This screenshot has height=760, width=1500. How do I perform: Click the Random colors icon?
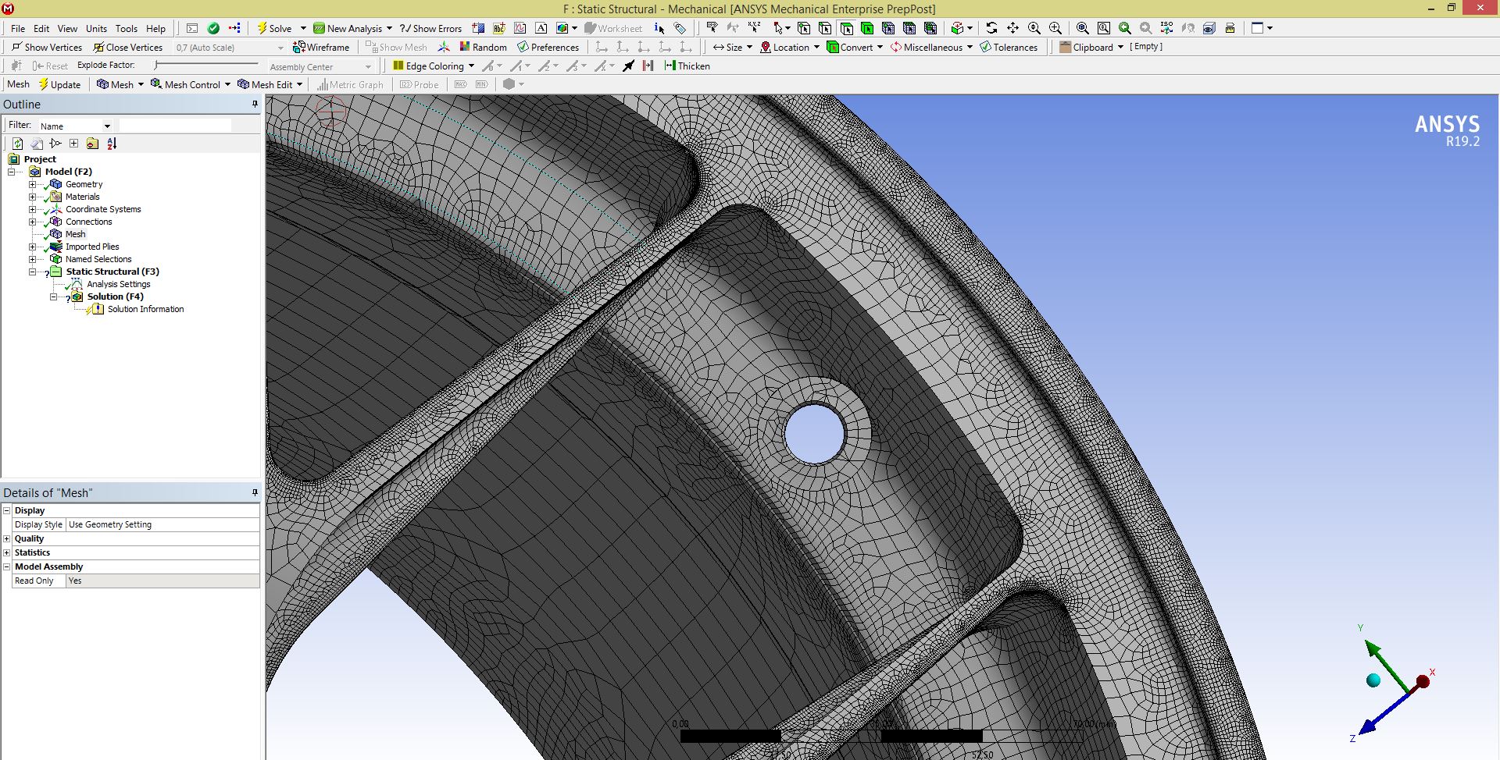[483, 47]
